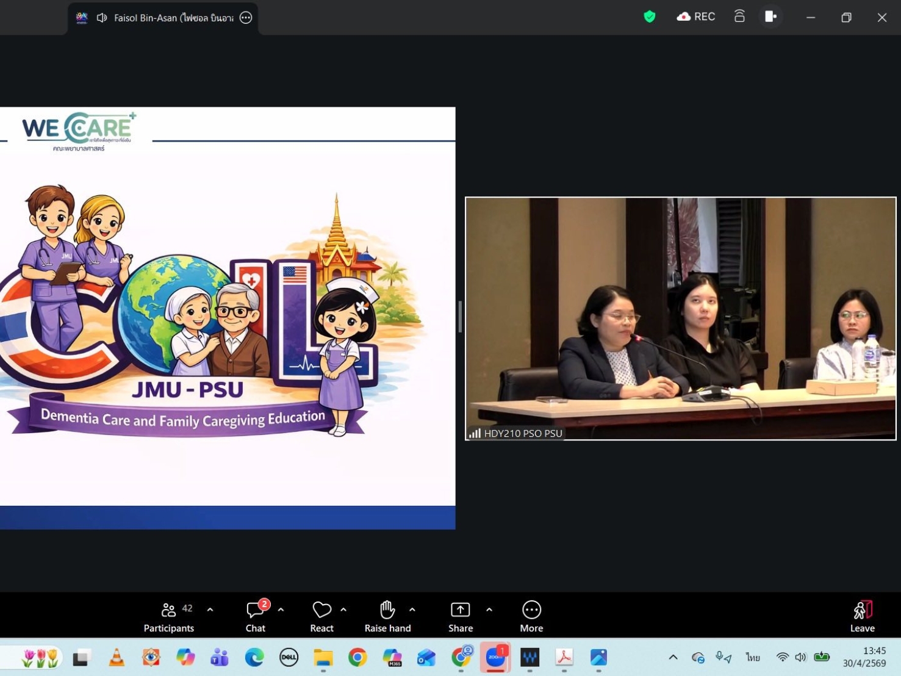Open the Dell app on taskbar
This screenshot has width=901, height=676.
(289, 658)
